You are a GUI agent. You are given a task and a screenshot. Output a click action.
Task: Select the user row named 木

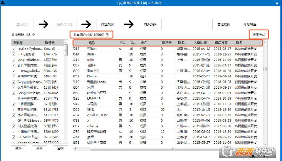tap(168, 120)
